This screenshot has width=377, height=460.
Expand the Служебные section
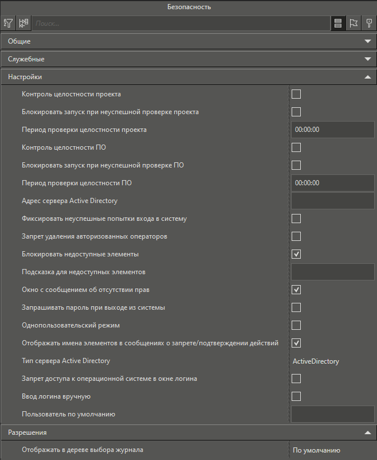coord(367,59)
